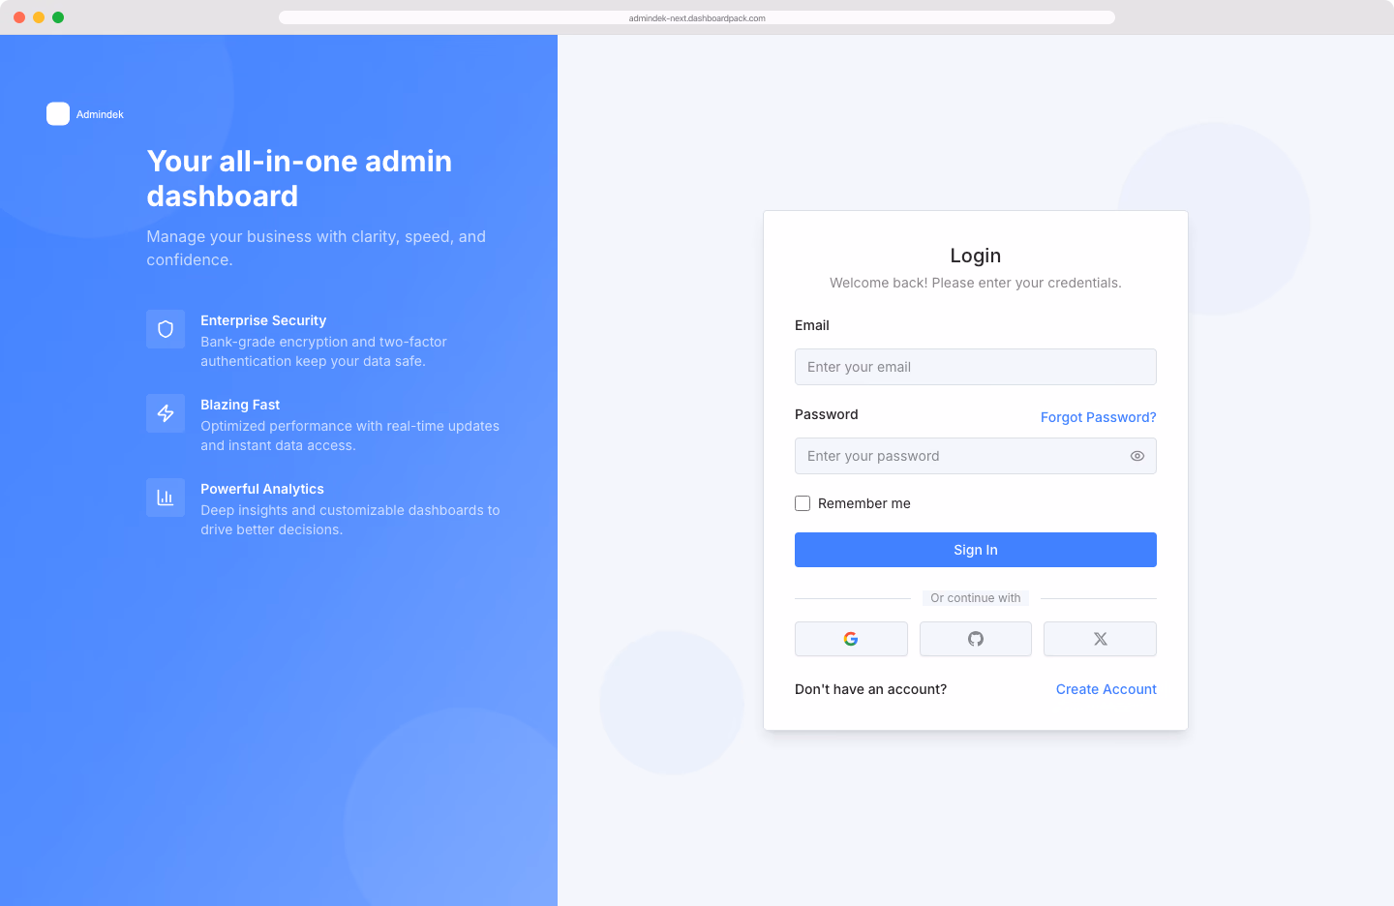Click the Blazing Fast title text
Screen dimensions: 1394x906
[240, 405]
